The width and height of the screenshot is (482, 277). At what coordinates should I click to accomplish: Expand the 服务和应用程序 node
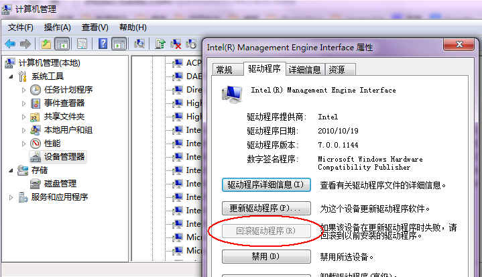pyautogui.click(x=11, y=197)
